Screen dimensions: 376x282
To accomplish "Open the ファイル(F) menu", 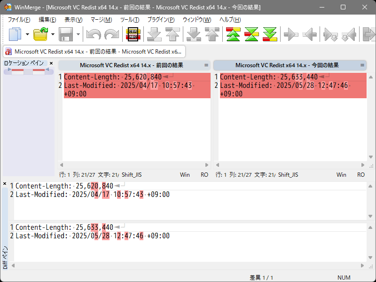I will [19, 20].
